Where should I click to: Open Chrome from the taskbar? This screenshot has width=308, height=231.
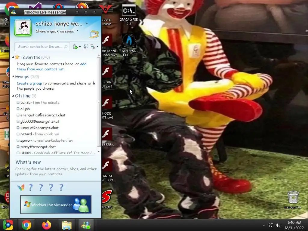click(x=26, y=225)
